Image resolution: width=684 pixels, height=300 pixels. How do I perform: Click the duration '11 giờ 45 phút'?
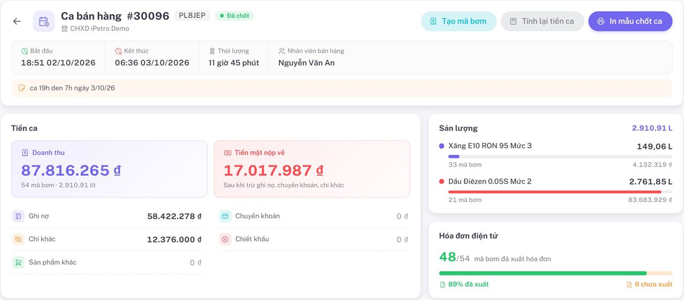234,63
